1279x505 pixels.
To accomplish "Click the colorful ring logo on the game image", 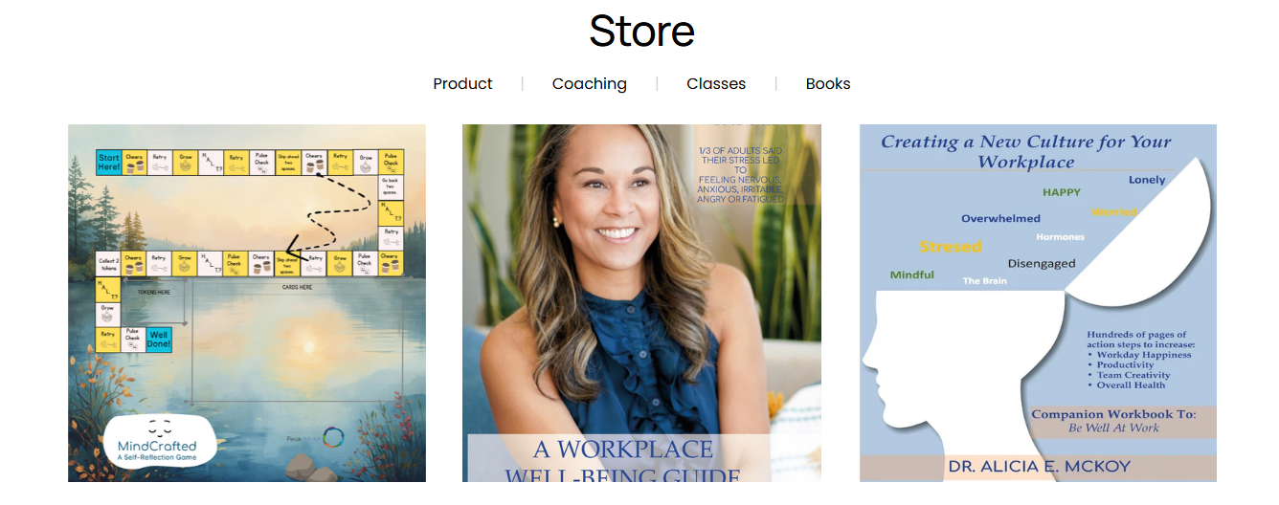I will [333, 438].
